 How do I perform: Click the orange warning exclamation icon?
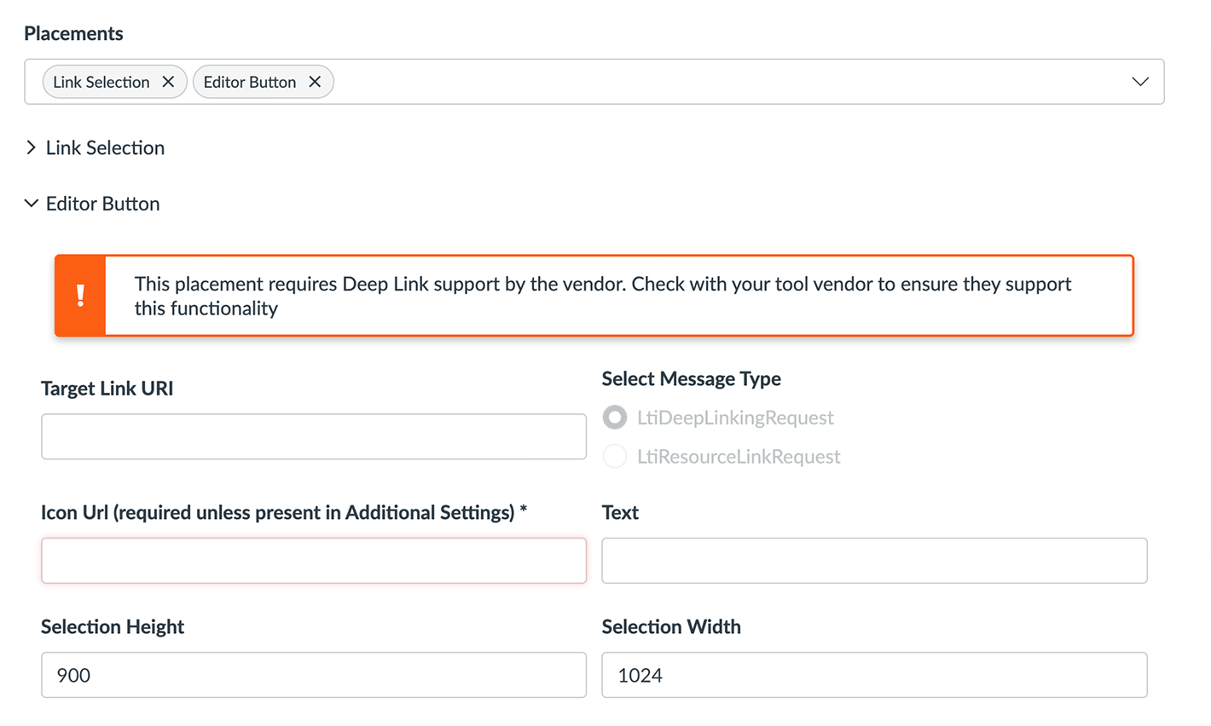click(80, 296)
